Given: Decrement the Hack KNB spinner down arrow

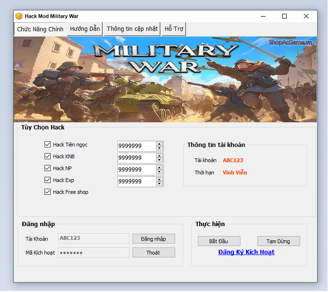Looking at the screenshot, I should click(160, 160).
